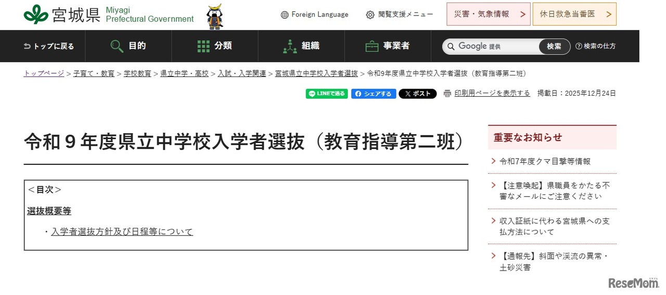Click the org-chart icon on the 組織 menu

tap(290, 46)
